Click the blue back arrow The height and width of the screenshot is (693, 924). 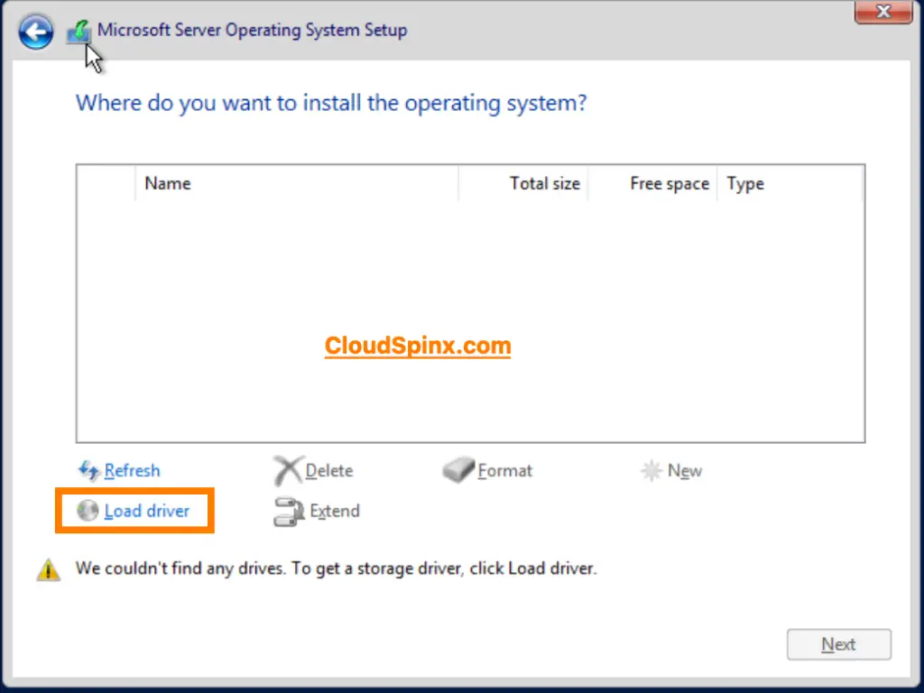(35, 32)
